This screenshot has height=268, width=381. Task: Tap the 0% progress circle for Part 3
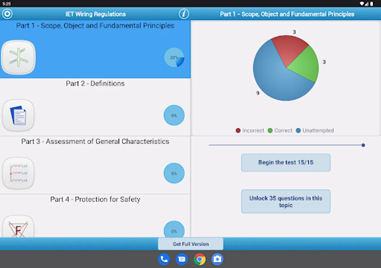click(x=174, y=173)
